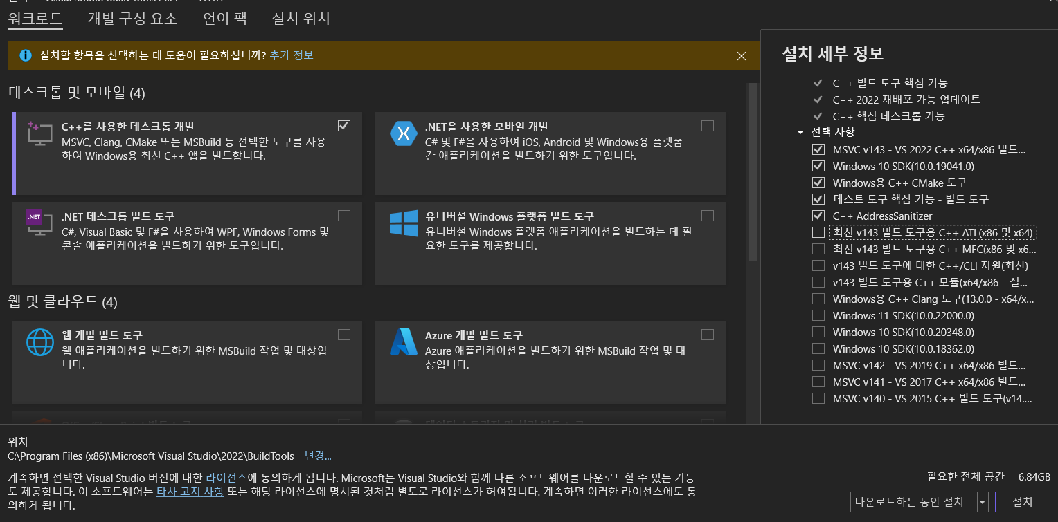Click the .NET desktop build tools icon
This screenshot has width=1058, height=522.
pyautogui.click(x=39, y=223)
